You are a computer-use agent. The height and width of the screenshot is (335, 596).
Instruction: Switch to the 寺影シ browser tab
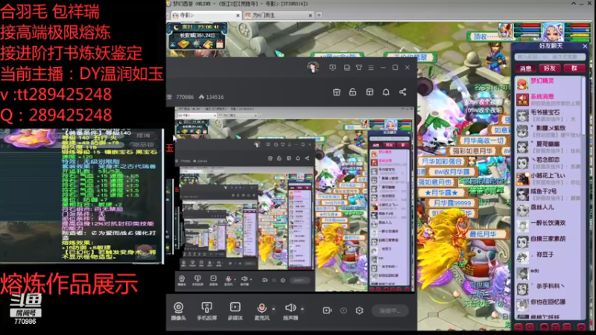(206, 15)
